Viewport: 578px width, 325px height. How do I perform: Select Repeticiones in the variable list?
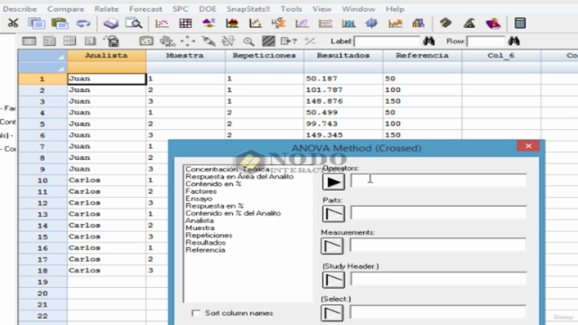[x=209, y=235]
